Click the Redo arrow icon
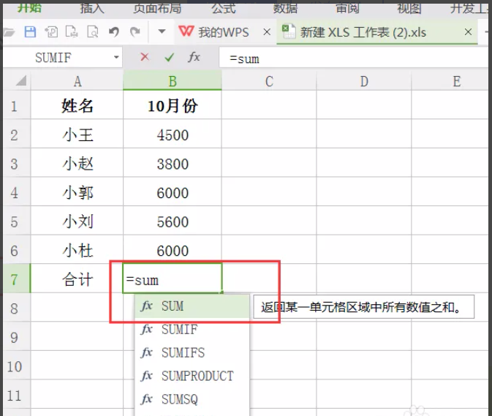This screenshot has width=492, height=416. [135, 32]
